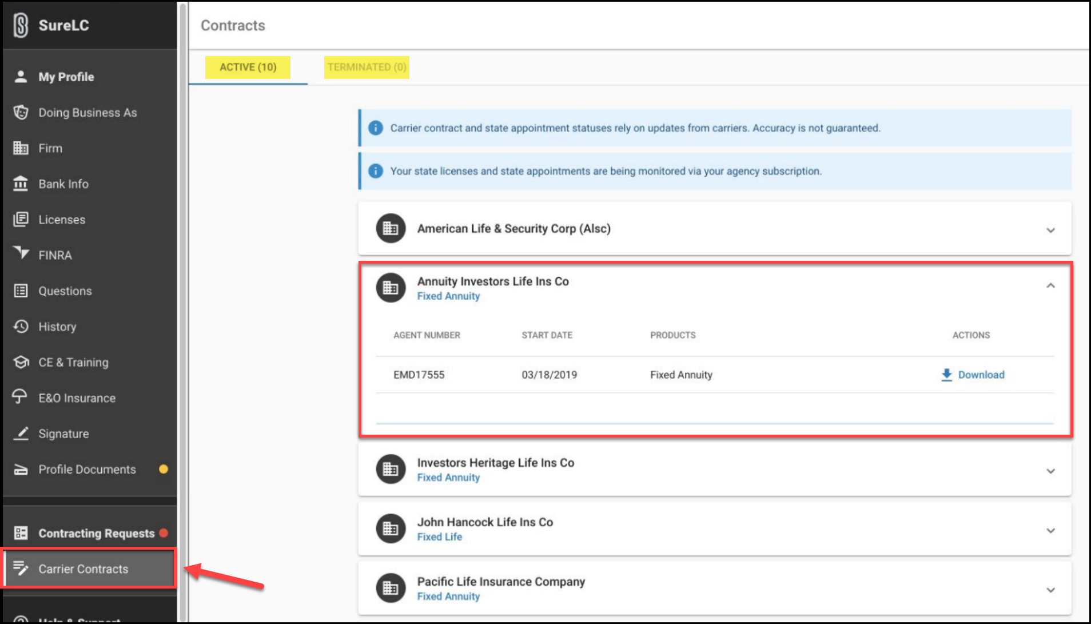Open My Profile in the sidebar
1091x624 pixels.
pos(90,77)
